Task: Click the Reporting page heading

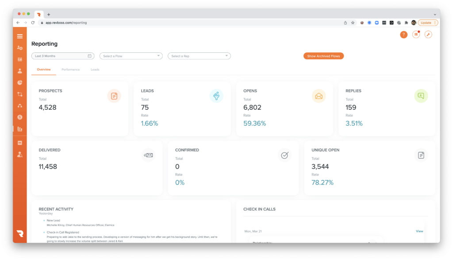Action: [45, 44]
